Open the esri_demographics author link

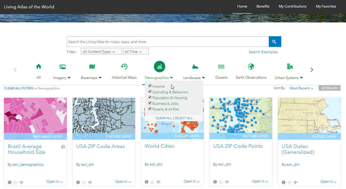tap(28, 164)
